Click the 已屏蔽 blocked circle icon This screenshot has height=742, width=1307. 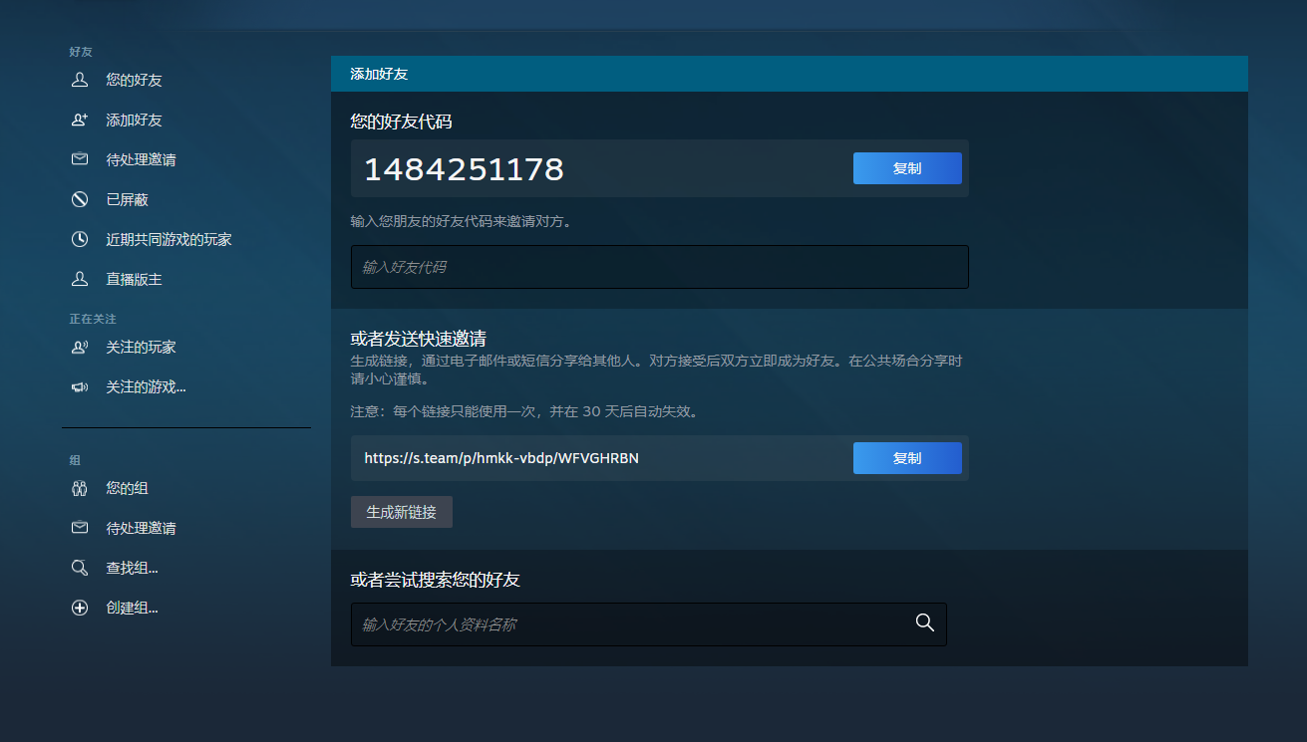pos(80,199)
